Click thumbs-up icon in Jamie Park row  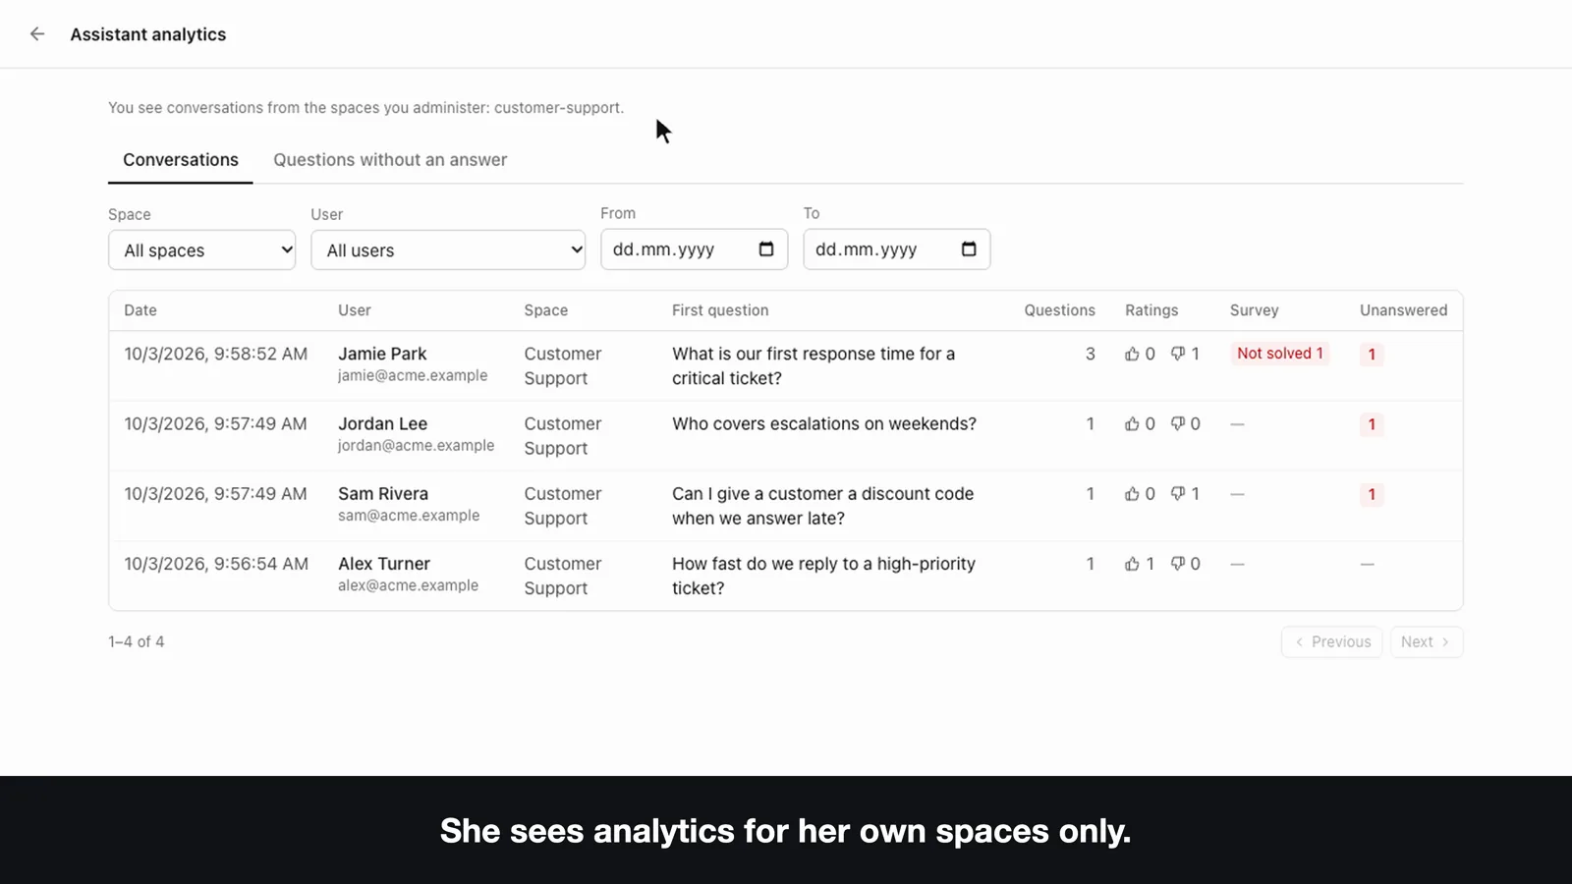pyautogui.click(x=1132, y=354)
